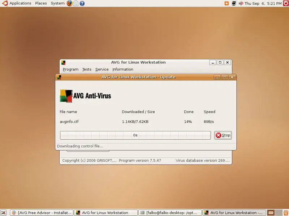Switch to the second workspace in the pager
The width and height of the screenshot is (289, 216).
[x=278, y=213]
